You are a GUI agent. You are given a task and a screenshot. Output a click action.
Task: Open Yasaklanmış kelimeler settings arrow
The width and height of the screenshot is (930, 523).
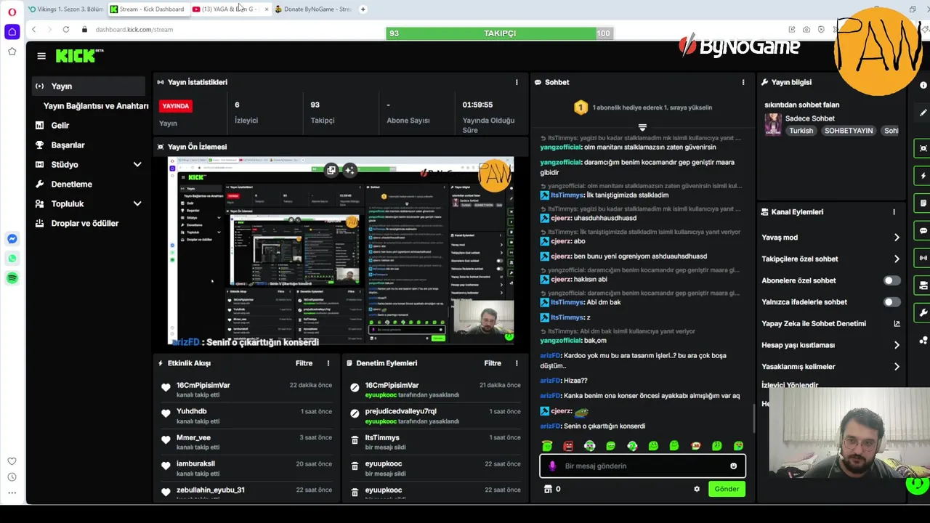(x=897, y=367)
